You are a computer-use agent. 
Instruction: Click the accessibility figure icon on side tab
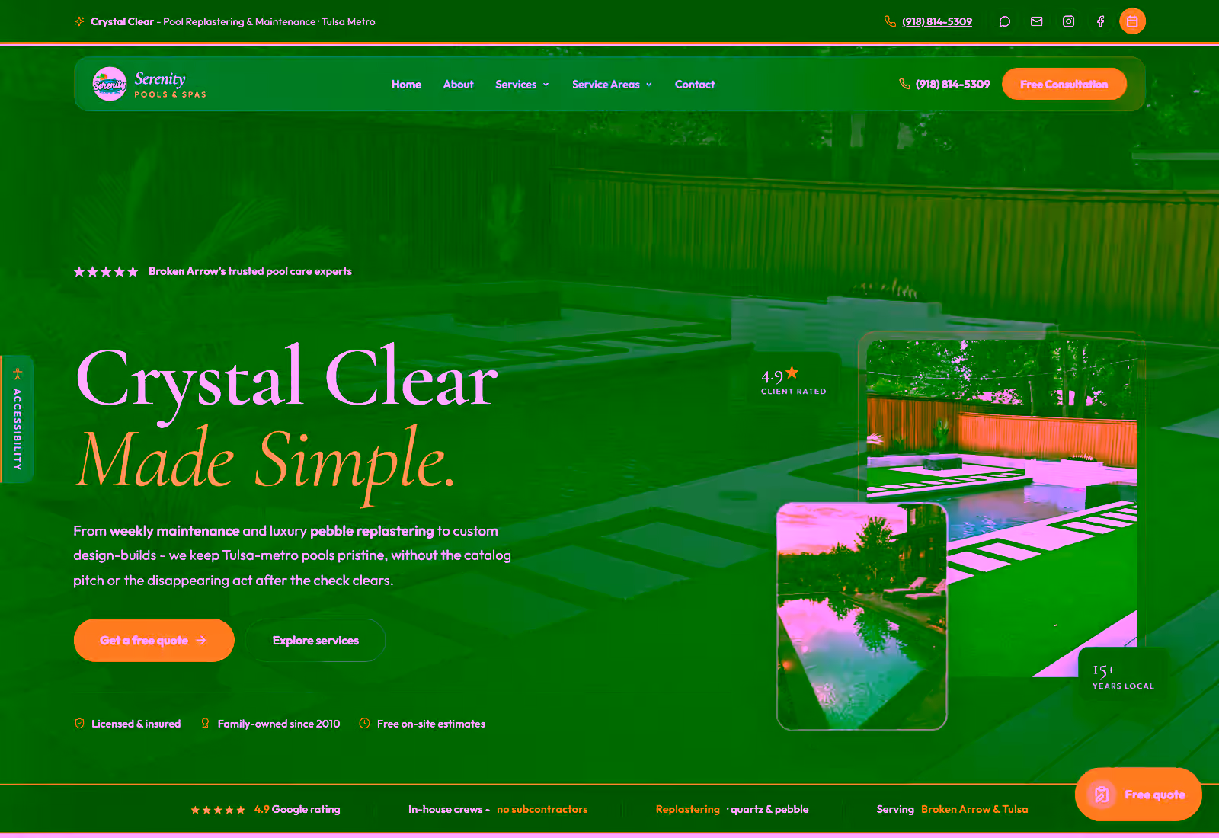pos(18,373)
